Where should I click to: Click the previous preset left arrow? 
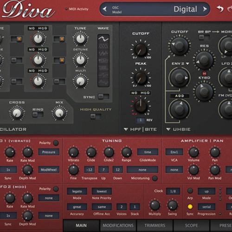(105, 9)
